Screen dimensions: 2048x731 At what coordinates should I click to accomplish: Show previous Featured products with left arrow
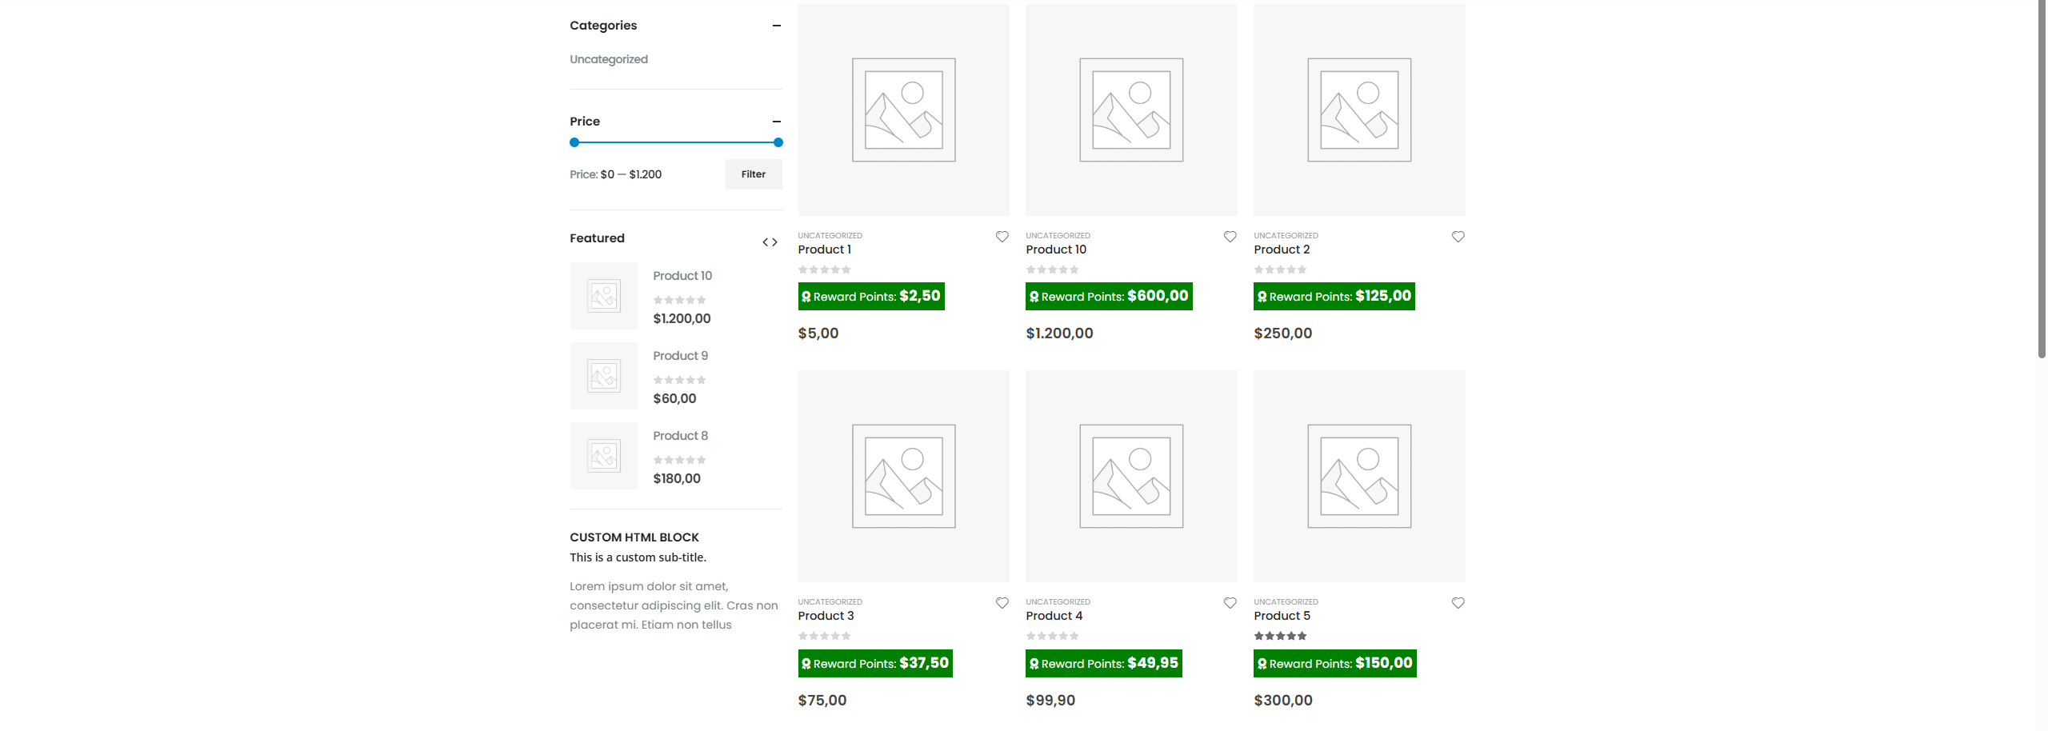point(765,242)
